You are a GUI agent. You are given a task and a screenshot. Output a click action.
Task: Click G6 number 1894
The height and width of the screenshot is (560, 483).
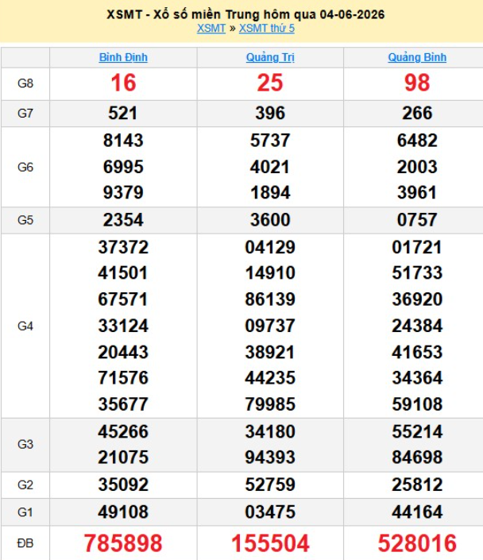coord(270,192)
